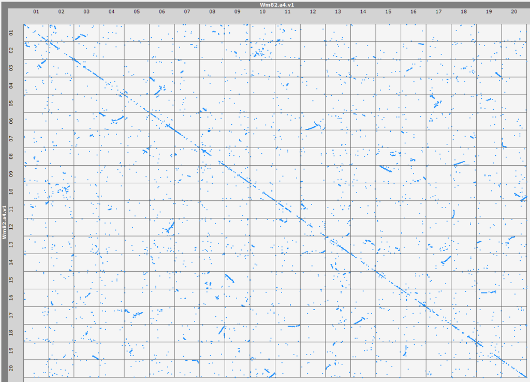
Task: Select column label 08 on the top axis
Action: click(x=212, y=11)
